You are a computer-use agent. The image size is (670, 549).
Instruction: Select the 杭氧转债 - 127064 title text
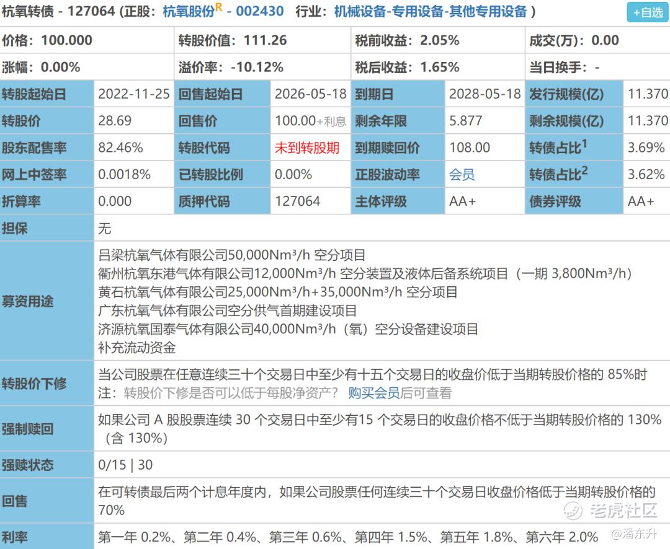click(58, 11)
